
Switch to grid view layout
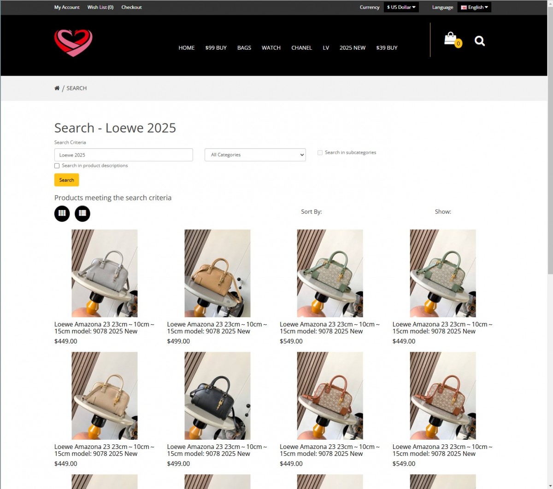(62, 214)
